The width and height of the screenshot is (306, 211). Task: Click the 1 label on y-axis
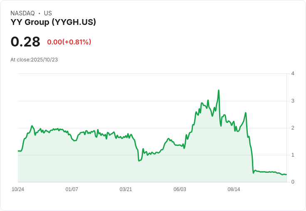[293, 155]
